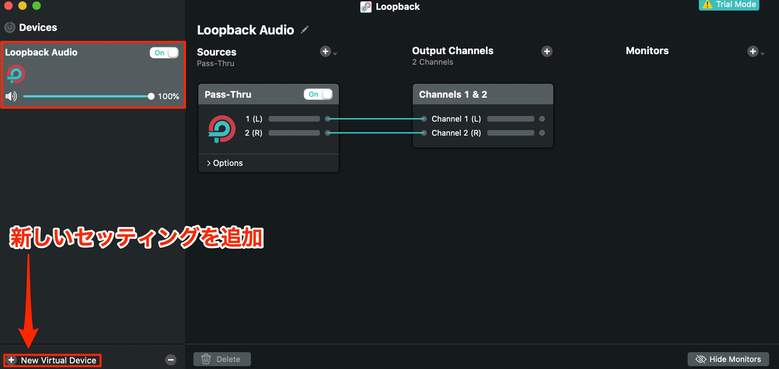Click the Pass-Thru 1 (L) output connector dot

click(x=328, y=119)
